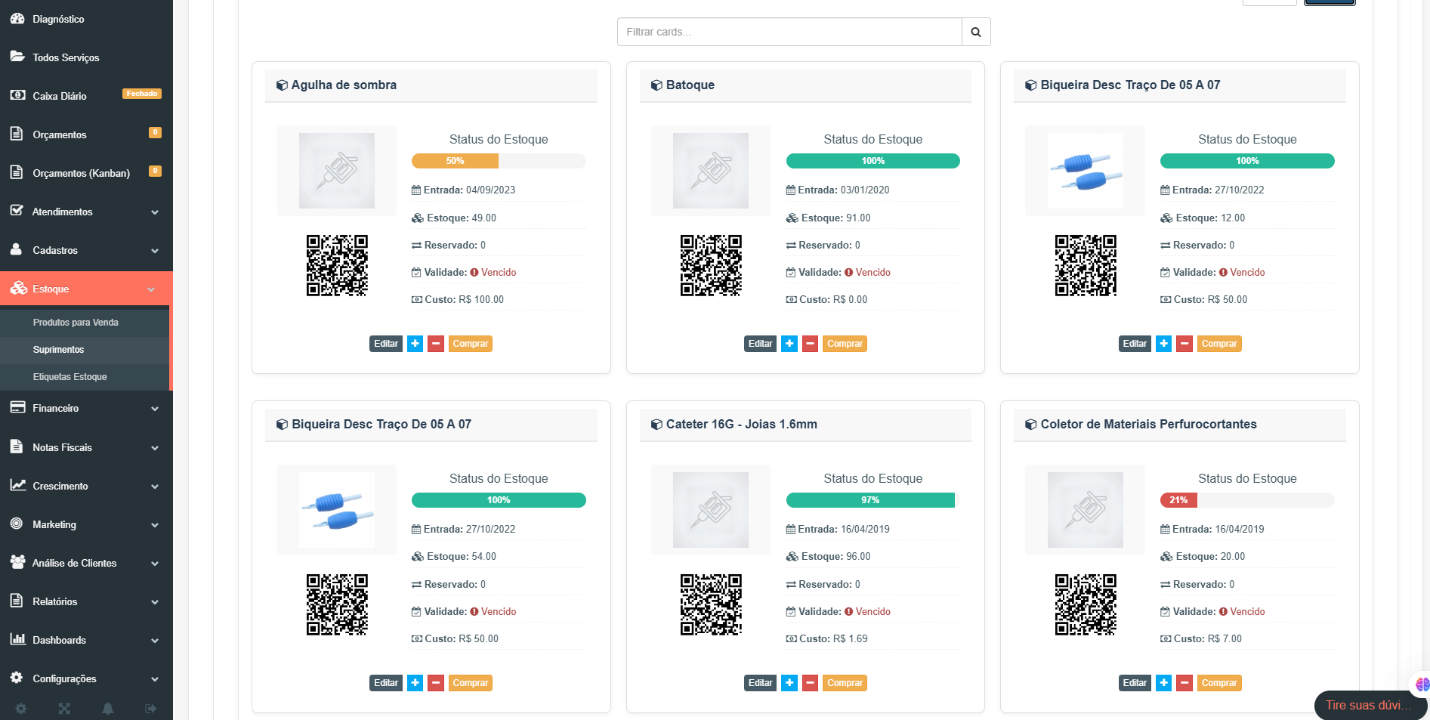
Task: Click the bottom sidebar settings gear icon
Action: coord(21,709)
